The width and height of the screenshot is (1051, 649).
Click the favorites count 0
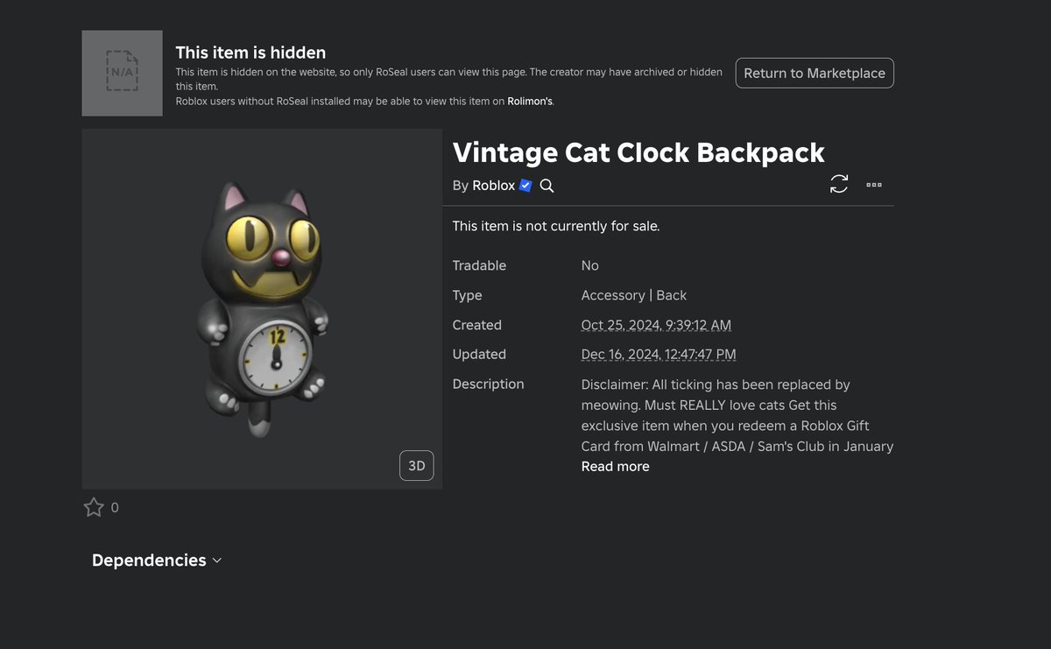point(115,508)
